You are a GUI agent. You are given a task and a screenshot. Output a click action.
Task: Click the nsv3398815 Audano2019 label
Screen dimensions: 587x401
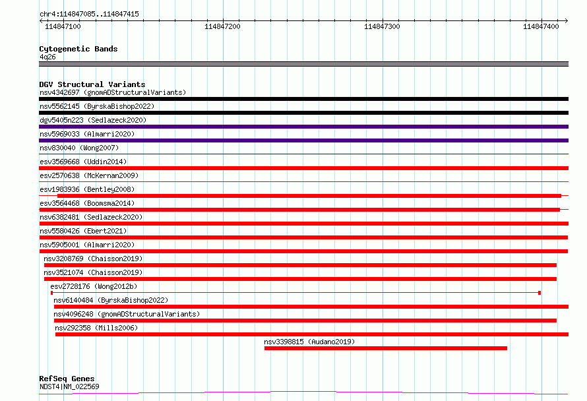pos(309,342)
